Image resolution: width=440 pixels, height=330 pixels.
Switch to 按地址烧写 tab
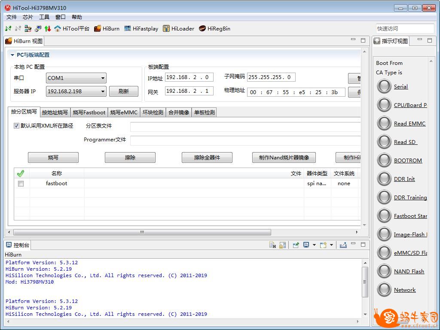(x=55, y=113)
